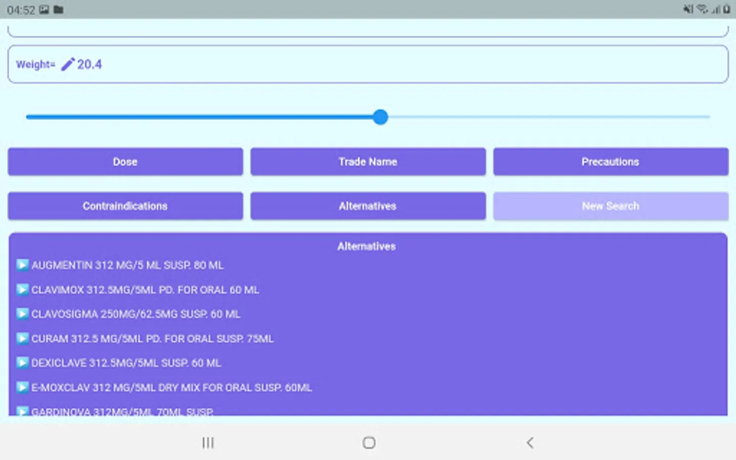Tap the Android back button

pyautogui.click(x=530, y=443)
